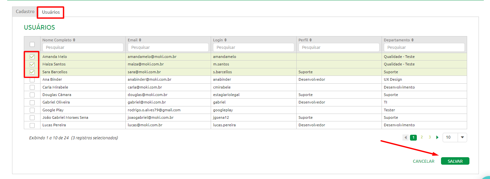This screenshot has width=490, height=179.
Task: Click the name Douglas Câmara
Action: tap(57, 95)
